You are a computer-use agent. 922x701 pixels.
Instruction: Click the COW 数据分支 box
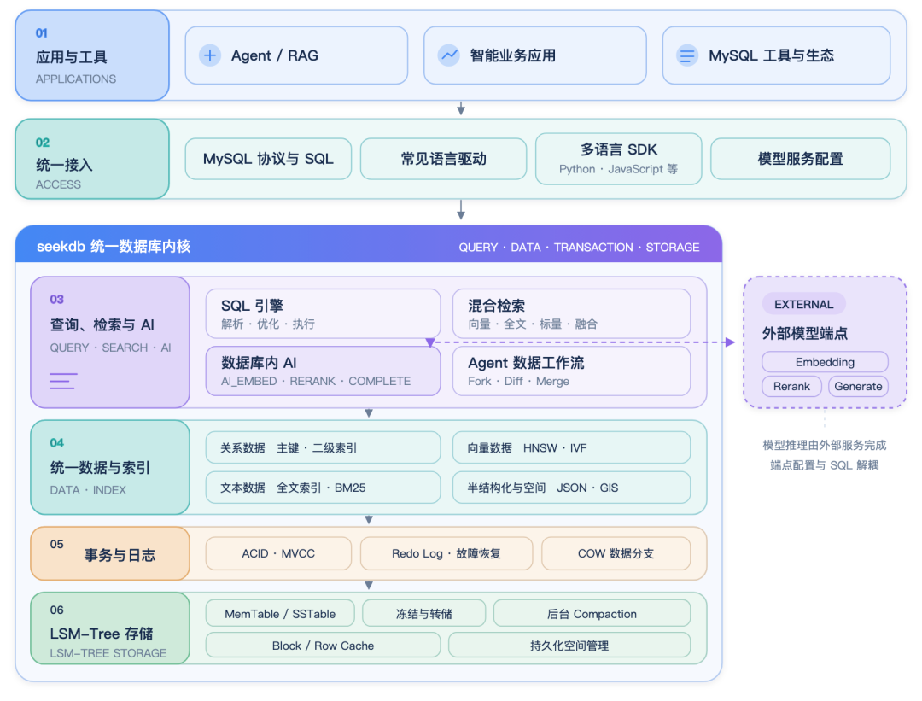point(616,553)
